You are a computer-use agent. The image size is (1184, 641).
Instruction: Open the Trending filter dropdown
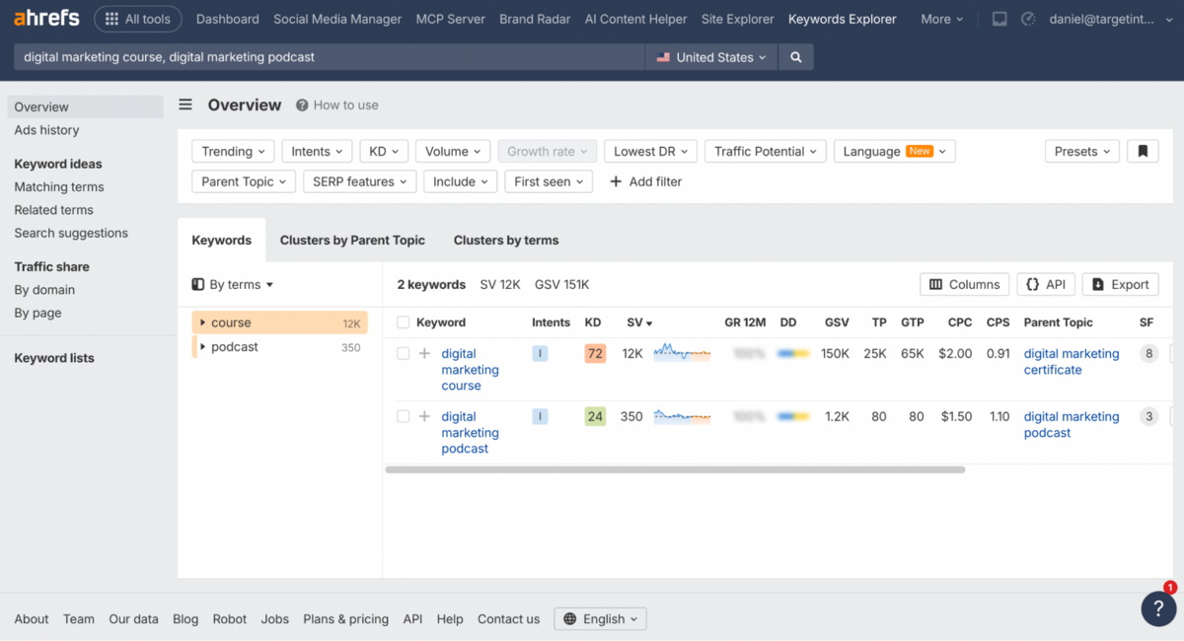(x=233, y=151)
